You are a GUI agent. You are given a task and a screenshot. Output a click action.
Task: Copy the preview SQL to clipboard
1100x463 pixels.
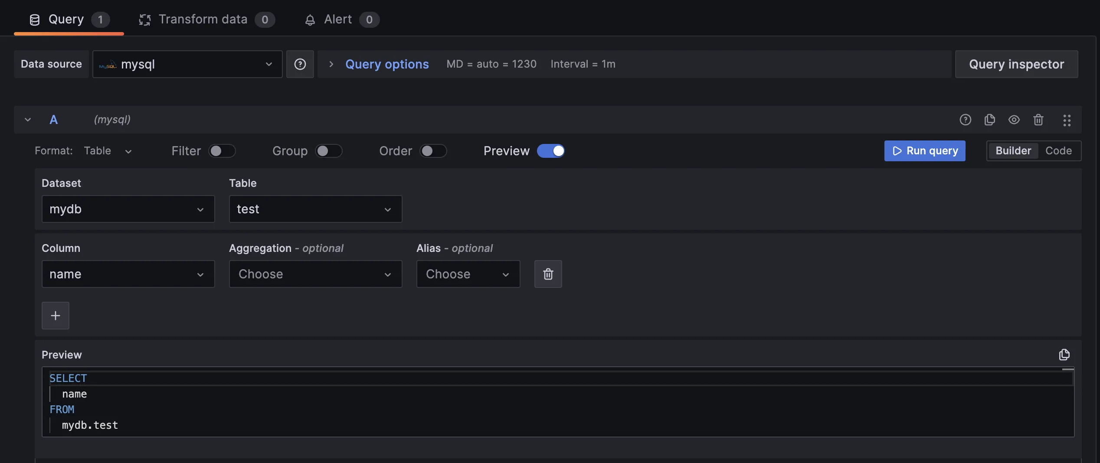coord(1064,355)
